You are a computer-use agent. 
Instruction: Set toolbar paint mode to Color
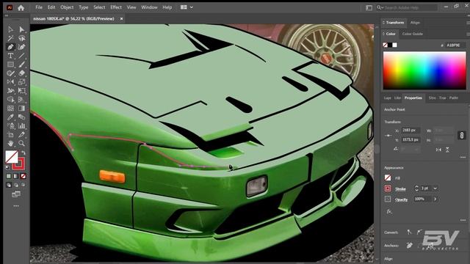pos(9,176)
